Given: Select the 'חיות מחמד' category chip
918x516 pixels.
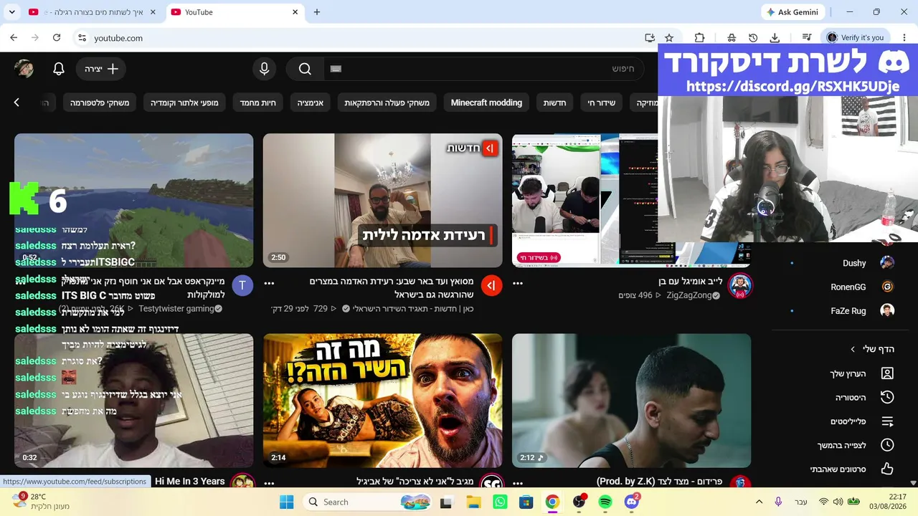Looking at the screenshot, I should tap(258, 102).
